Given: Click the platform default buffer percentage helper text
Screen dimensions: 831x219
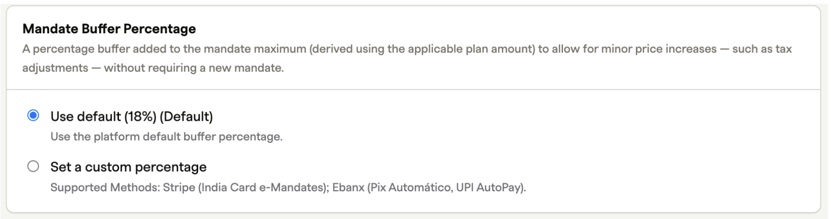Looking at the screenshot, I should click(166, 137).
